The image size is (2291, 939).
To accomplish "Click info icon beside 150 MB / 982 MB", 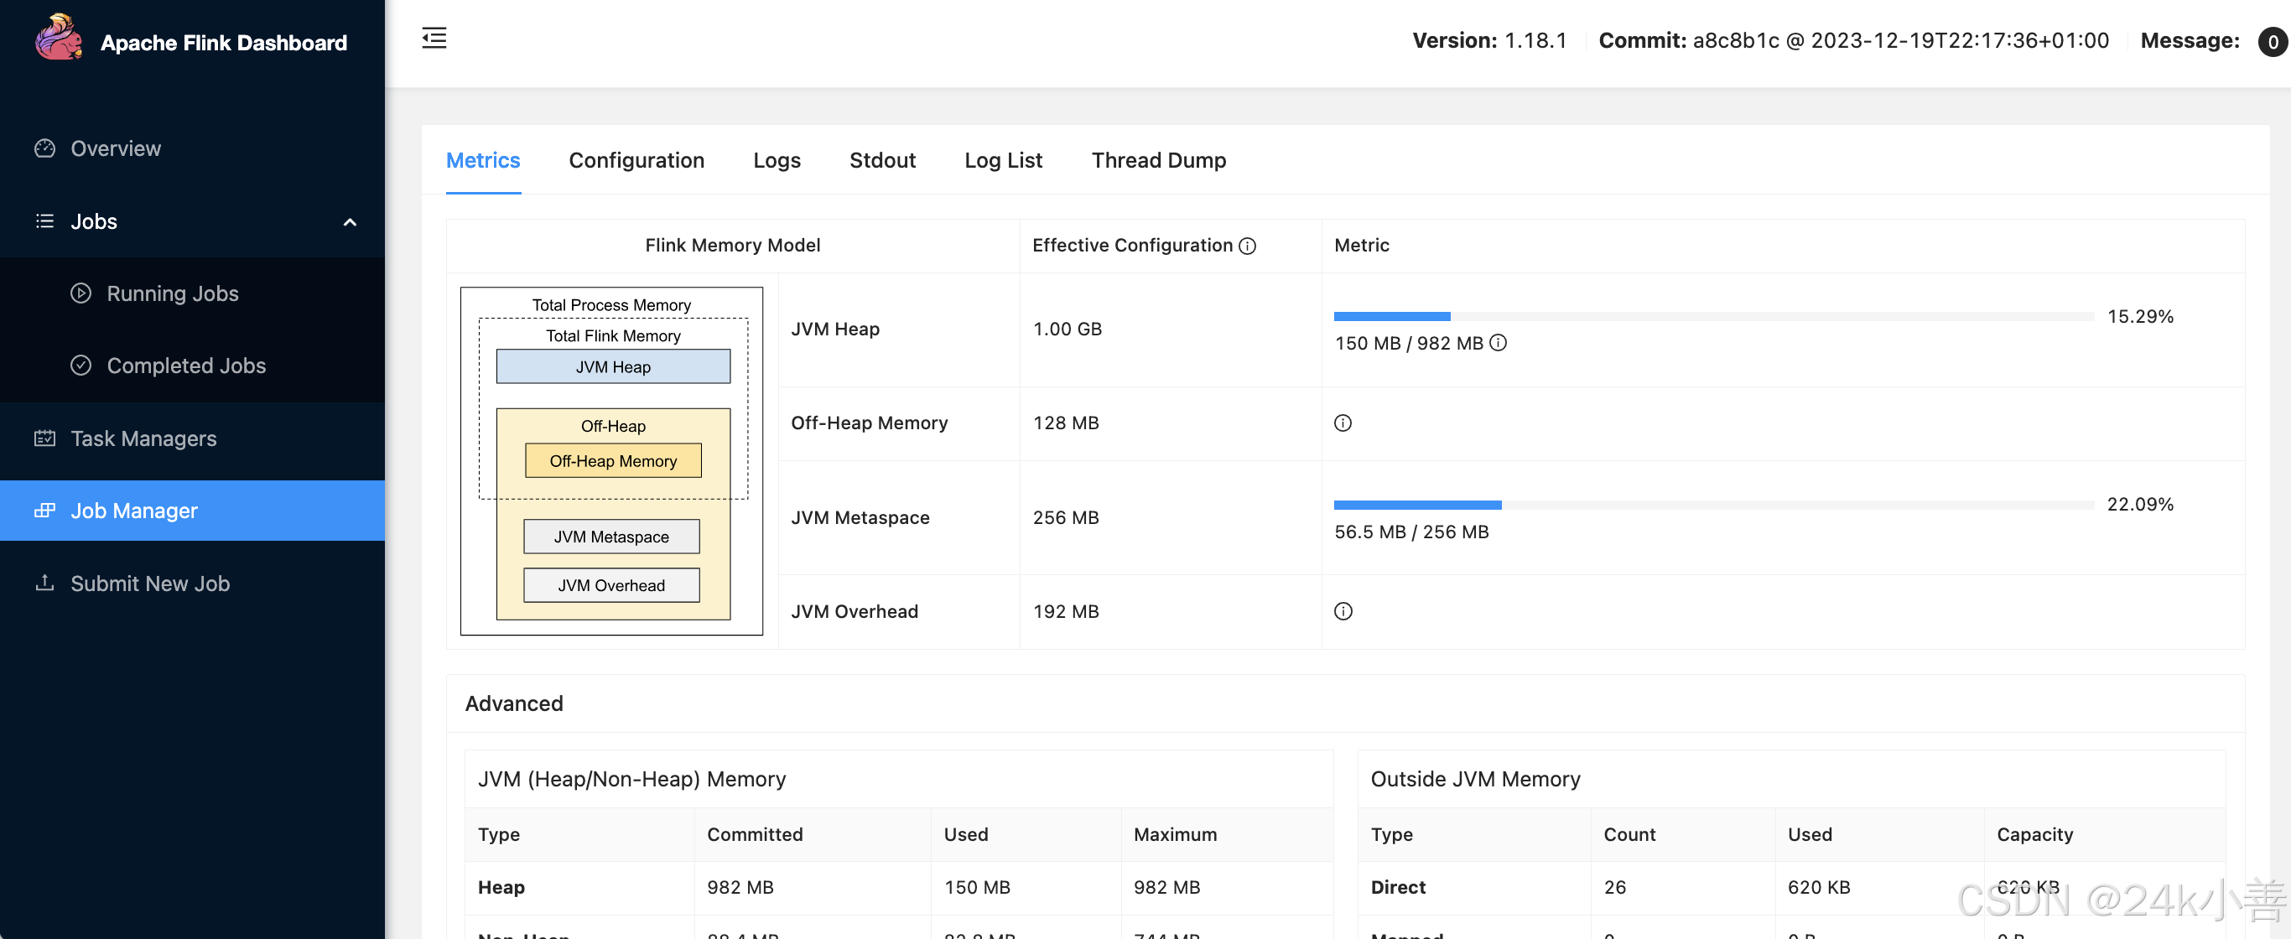I will [x=1498, y=343].
